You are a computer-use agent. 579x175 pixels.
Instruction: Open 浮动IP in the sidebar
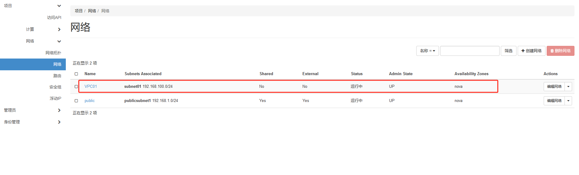click(x=56, y=98)
